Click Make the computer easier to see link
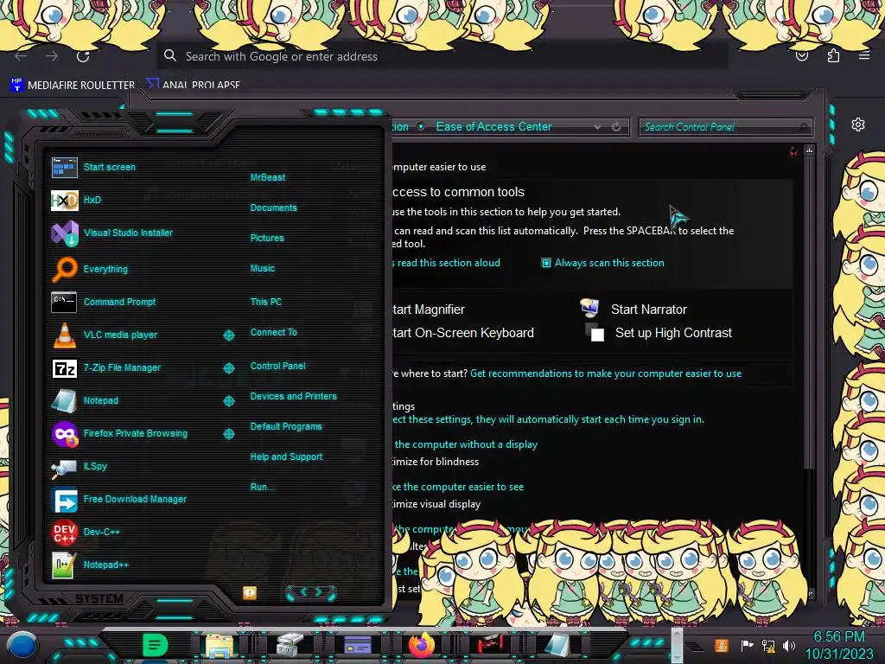Image resolution: width=885 pixels, height=664 pixels. pyautogui.click(x=458, y=487)
